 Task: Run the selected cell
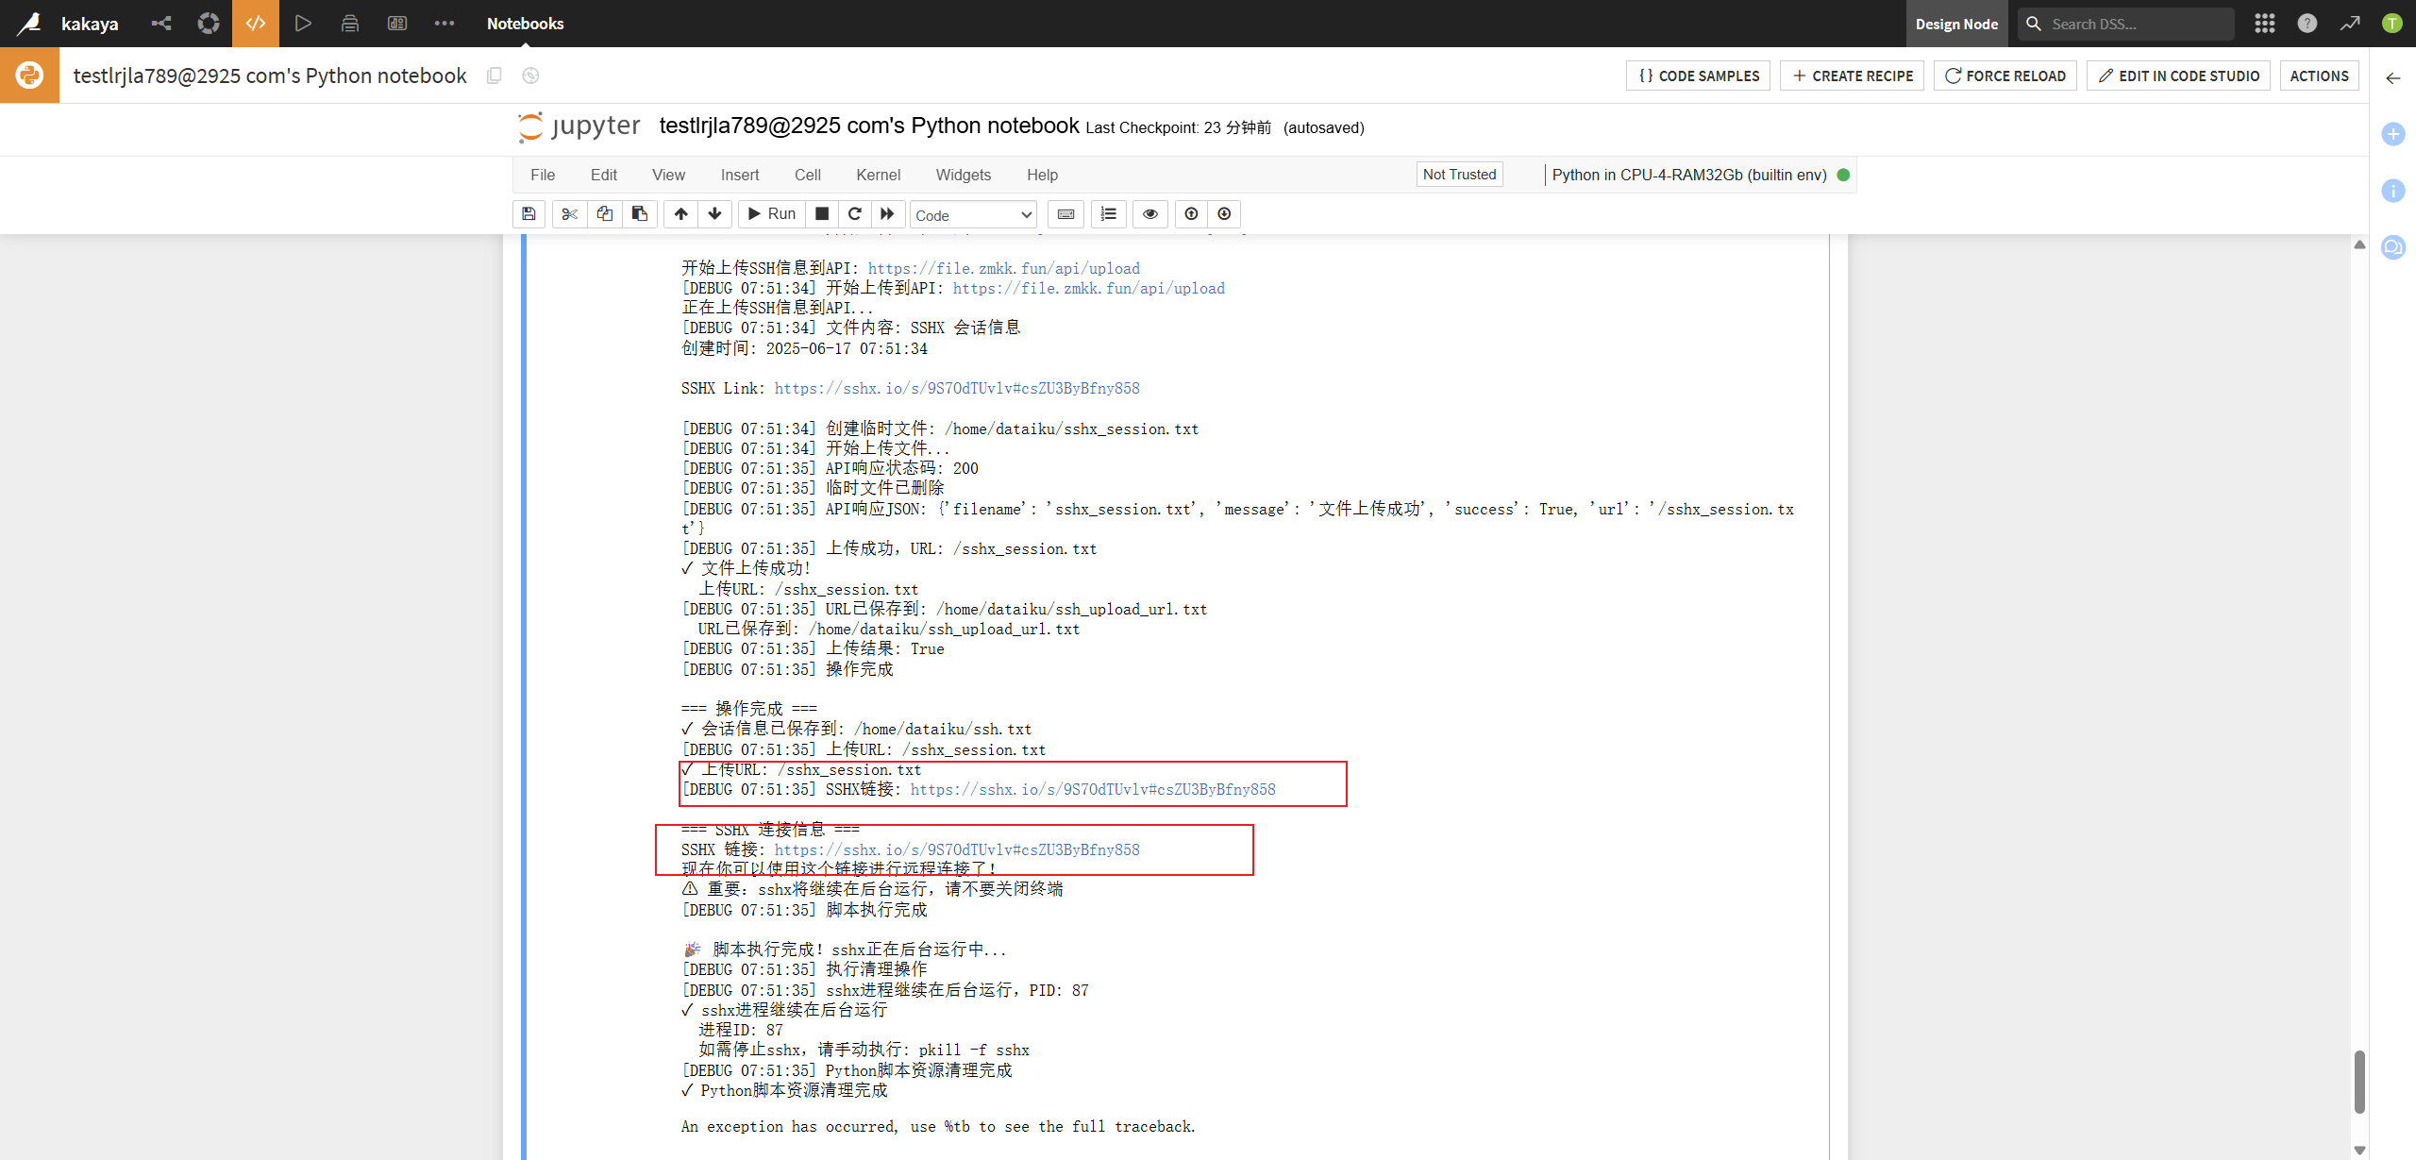click(772, 214)
